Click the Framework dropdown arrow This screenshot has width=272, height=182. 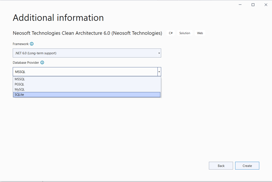[x=159, y=53]
